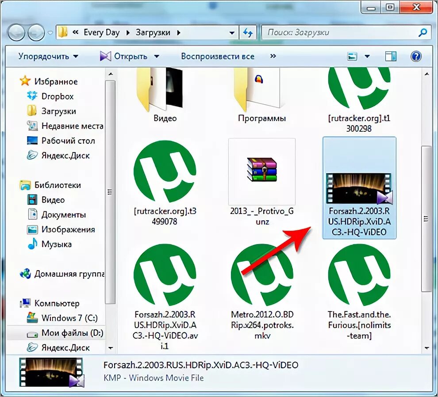
Task: Click the magnifier search icon
Action: pos(423,32)
